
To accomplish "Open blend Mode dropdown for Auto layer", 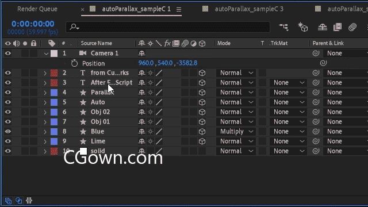I will [x=236, y=102].
